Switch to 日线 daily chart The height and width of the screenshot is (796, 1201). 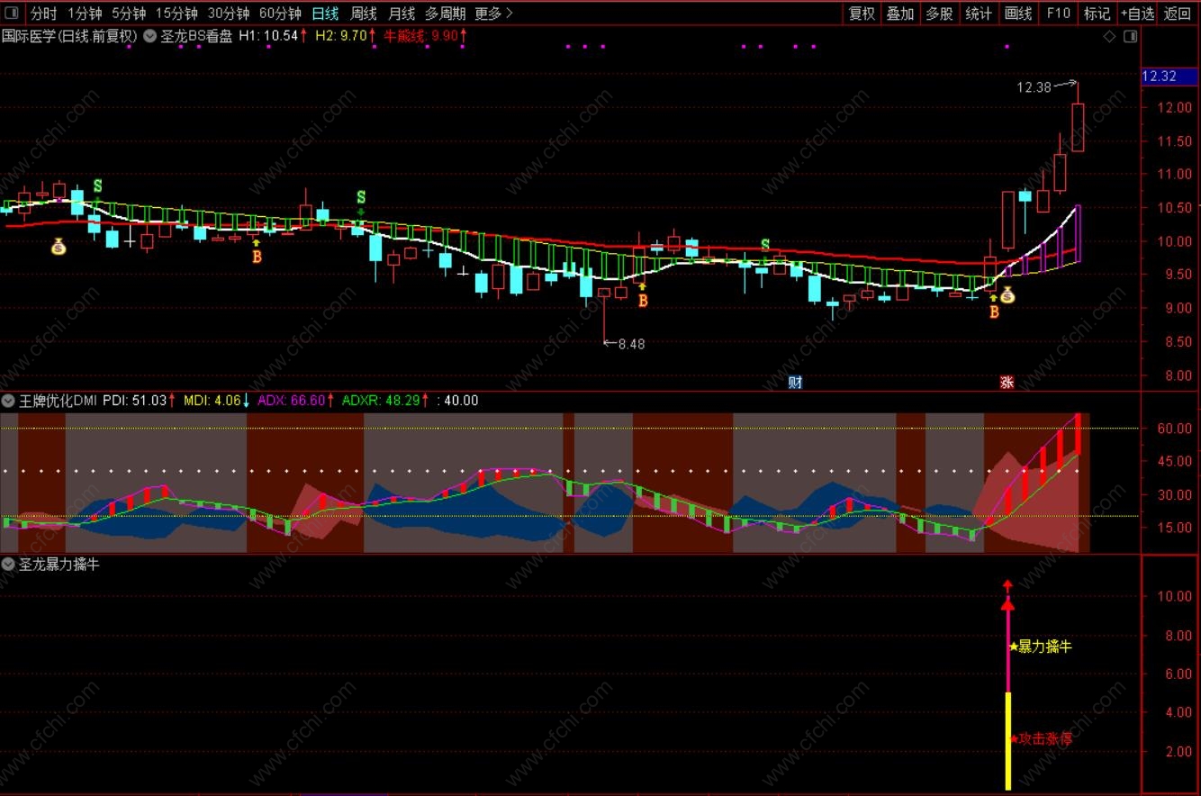[x=325, y=14]
